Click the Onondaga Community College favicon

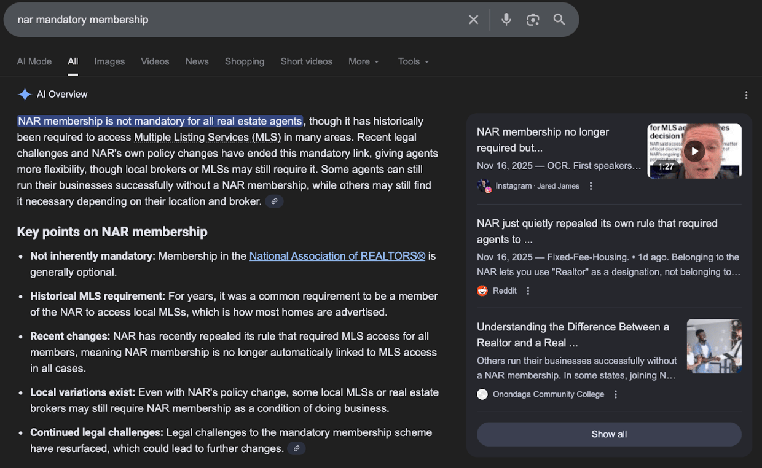(x=482, y=394)
